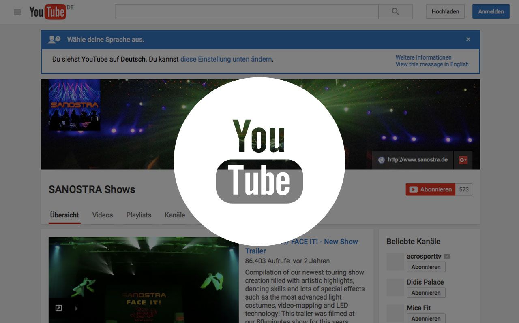Click the SANOSTRA channel avatar image

(74, 105)
